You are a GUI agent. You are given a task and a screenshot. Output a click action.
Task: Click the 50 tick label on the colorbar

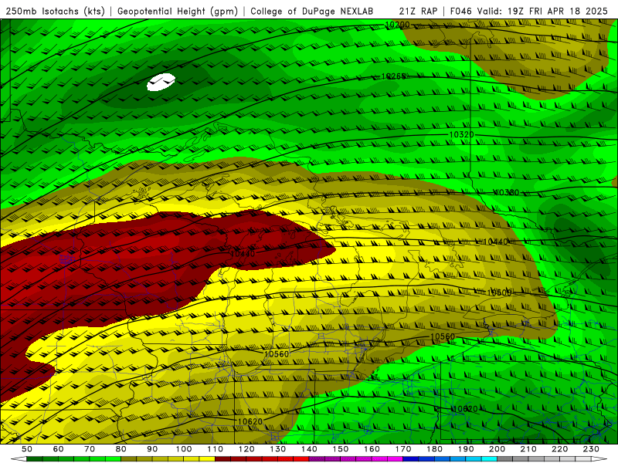(27, 449)
